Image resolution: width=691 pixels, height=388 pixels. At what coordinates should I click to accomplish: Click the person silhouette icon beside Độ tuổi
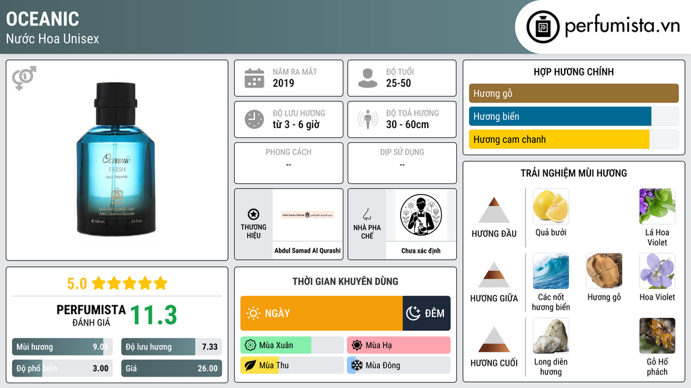[x=368, y=78]
